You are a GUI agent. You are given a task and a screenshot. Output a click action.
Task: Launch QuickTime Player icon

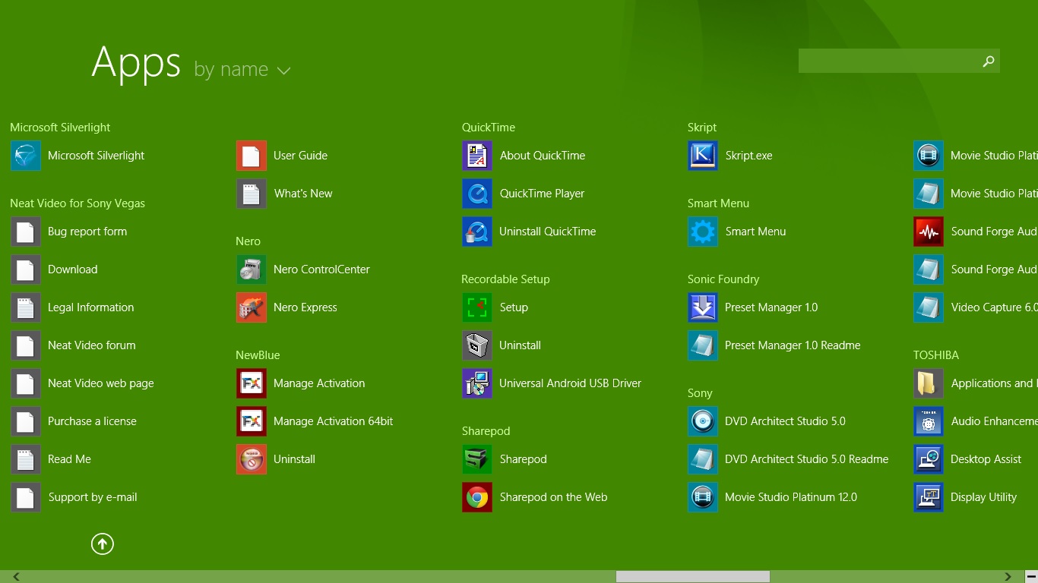coord(477,194)
